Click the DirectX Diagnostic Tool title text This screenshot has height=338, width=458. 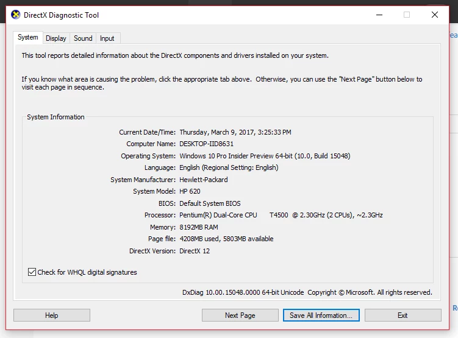62,15
